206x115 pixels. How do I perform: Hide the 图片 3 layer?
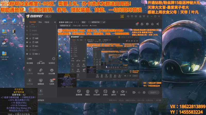click(x=27, y=54)
